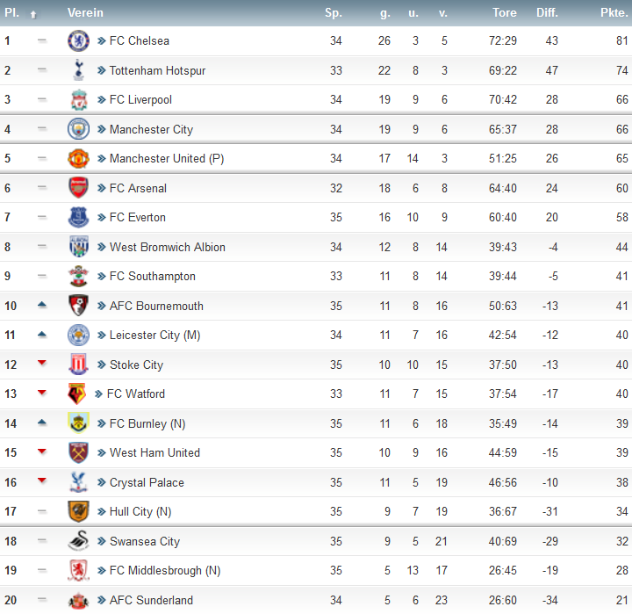Viewport: 632px width, 614px height.
Task: Open the AFC Bournemouth team link
Action: [156, 306]
